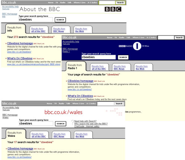Screen dimensions: 185x160
Task: Click the bbc.co.uk/wales banner title
Action: click(x=63, y=112)
